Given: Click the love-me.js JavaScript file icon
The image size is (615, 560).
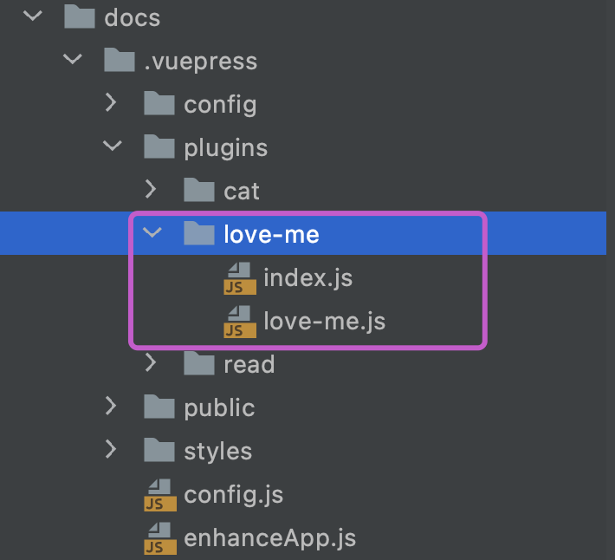Looking at the screenshot, I should tap(239, 322).
